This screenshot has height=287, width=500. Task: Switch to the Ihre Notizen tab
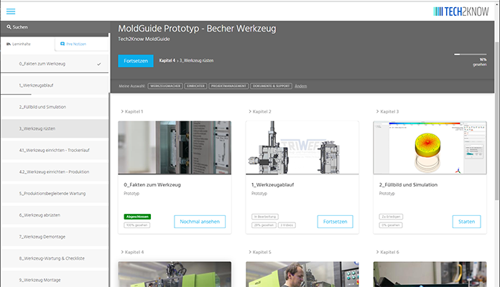point(82,44)
